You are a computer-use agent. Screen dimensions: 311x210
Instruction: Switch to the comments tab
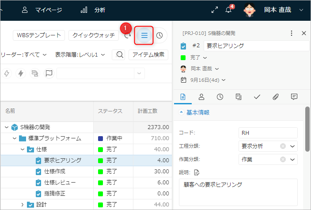294,96
